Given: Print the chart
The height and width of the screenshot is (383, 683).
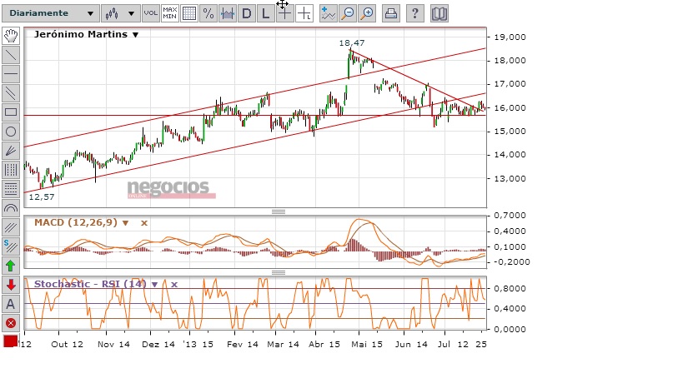Looking at the screenshot, I should (391, 13).
